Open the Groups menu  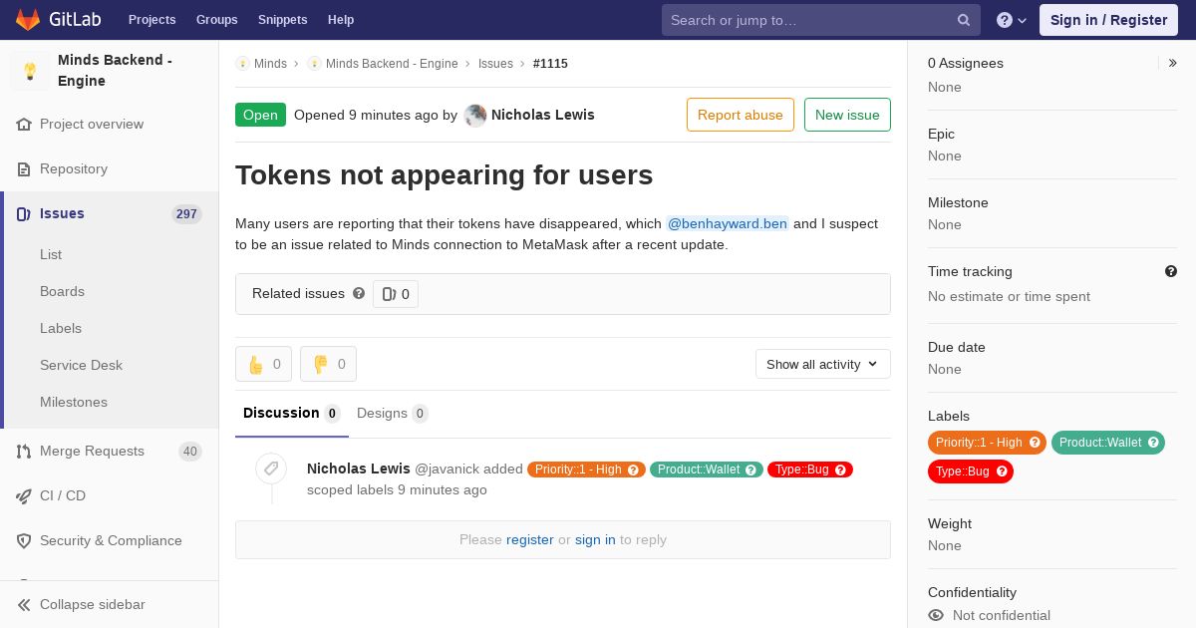217,20
